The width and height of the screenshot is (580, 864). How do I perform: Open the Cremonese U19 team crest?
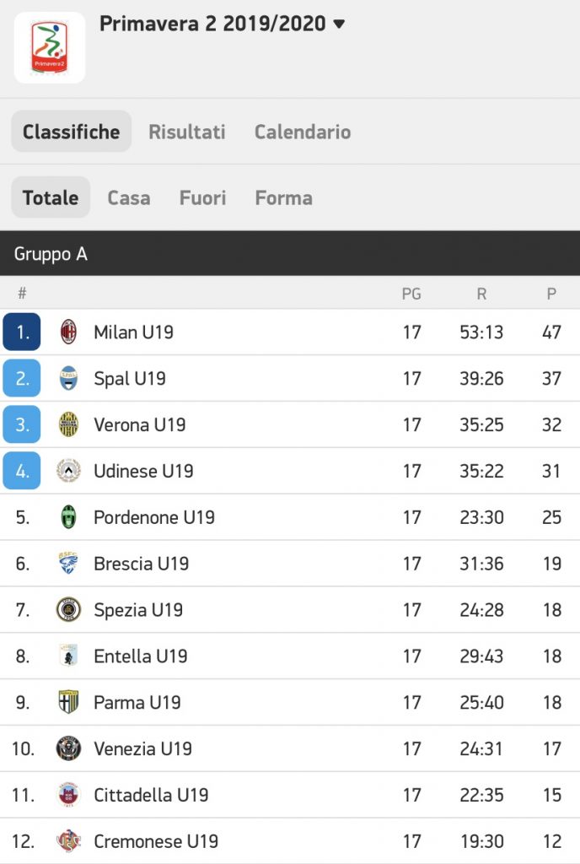(x=68, y=841)
